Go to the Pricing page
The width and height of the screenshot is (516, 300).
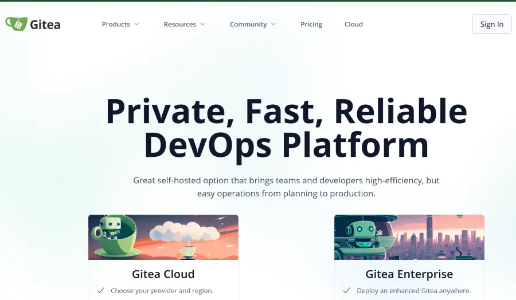[x=311, y=24]
